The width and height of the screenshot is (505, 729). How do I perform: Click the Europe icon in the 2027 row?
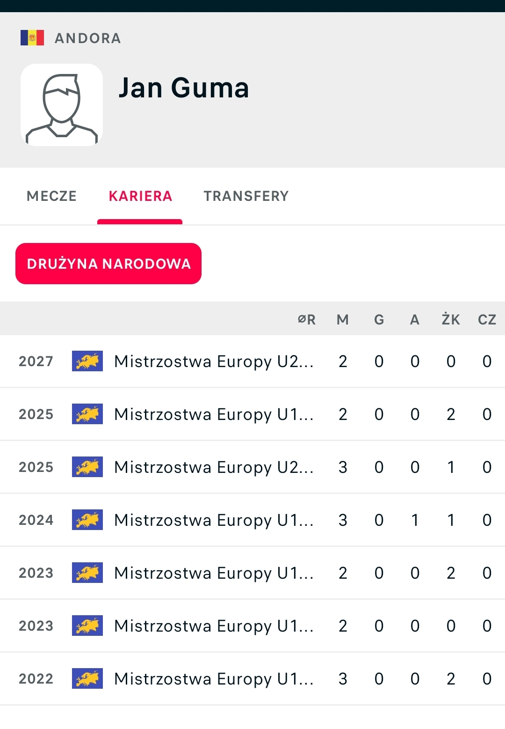pyautogui.click(x=87, y=361)
